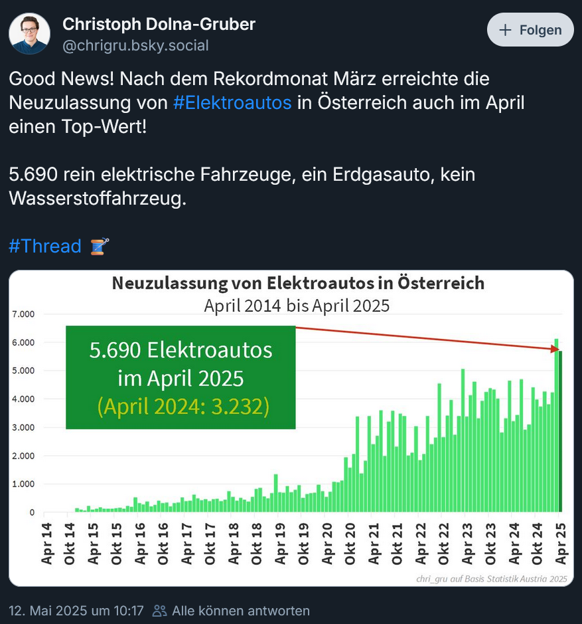
Task: Click the "7.000" y-axis label
Action: coord(23,314)
